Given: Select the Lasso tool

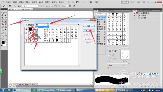Looking at the screenshot, I should 3,15.
